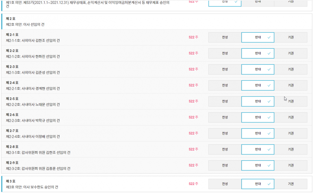Screen dimensions: 313x193
Task: Select 찬성 for 제2-6호 박학규 선임
Action: [225, 117]
